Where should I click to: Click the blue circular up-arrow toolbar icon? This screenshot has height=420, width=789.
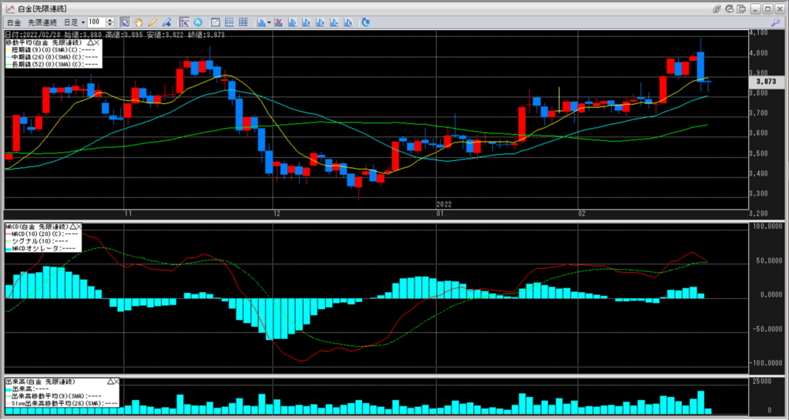198,22
